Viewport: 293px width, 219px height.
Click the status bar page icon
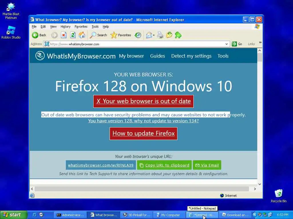click(32, 195)
